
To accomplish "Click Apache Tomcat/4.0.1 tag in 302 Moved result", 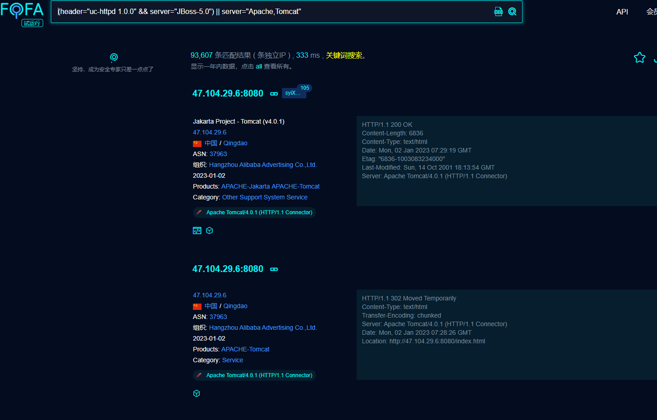I will point(254,375).
